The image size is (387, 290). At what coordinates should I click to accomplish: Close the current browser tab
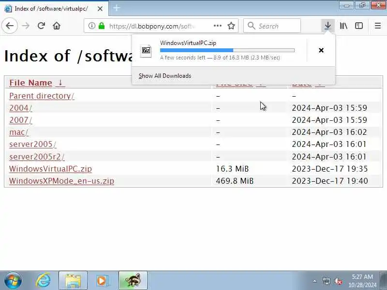pos(100,9)
